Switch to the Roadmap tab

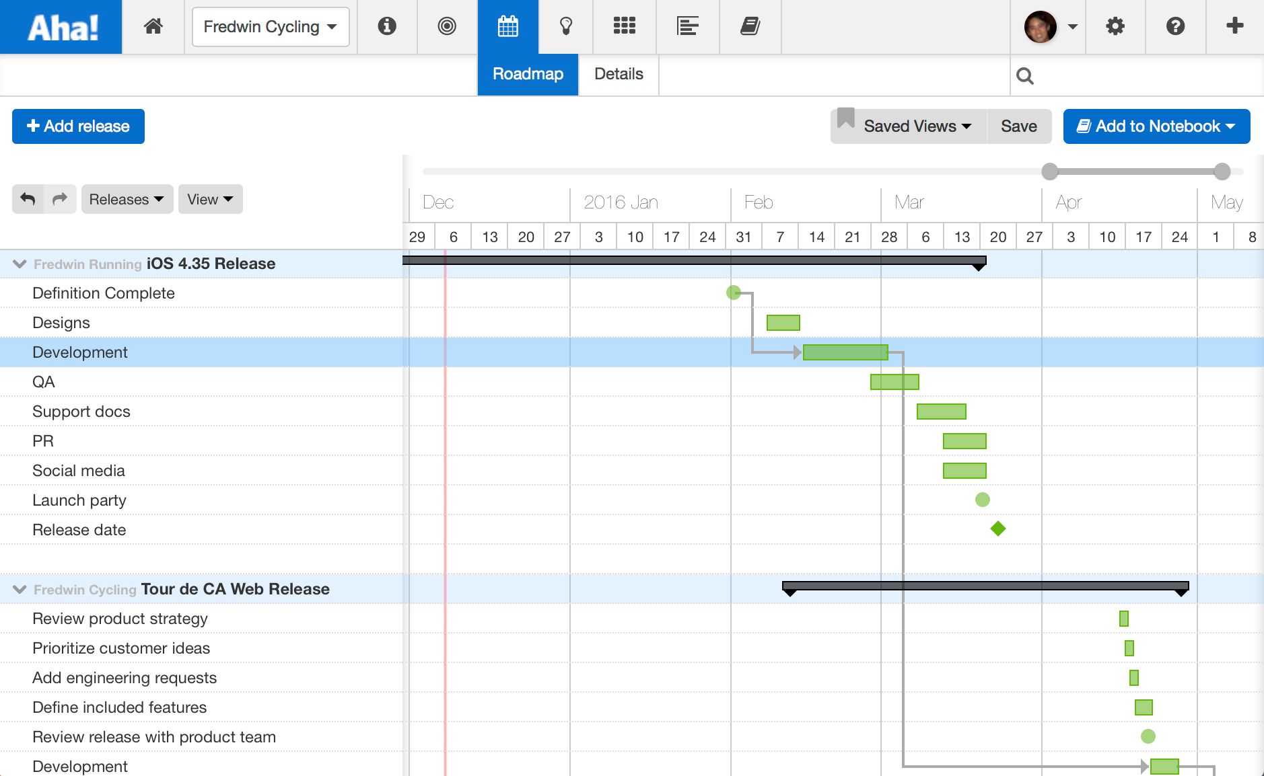pos(528,74)
